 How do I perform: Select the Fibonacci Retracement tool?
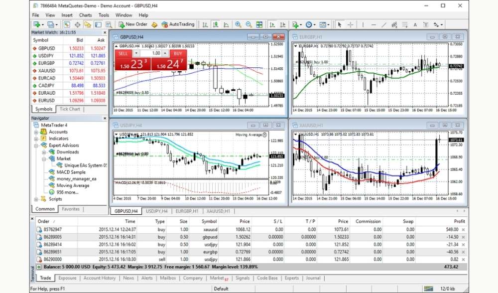pyautogui.click(x=405, y=24)
